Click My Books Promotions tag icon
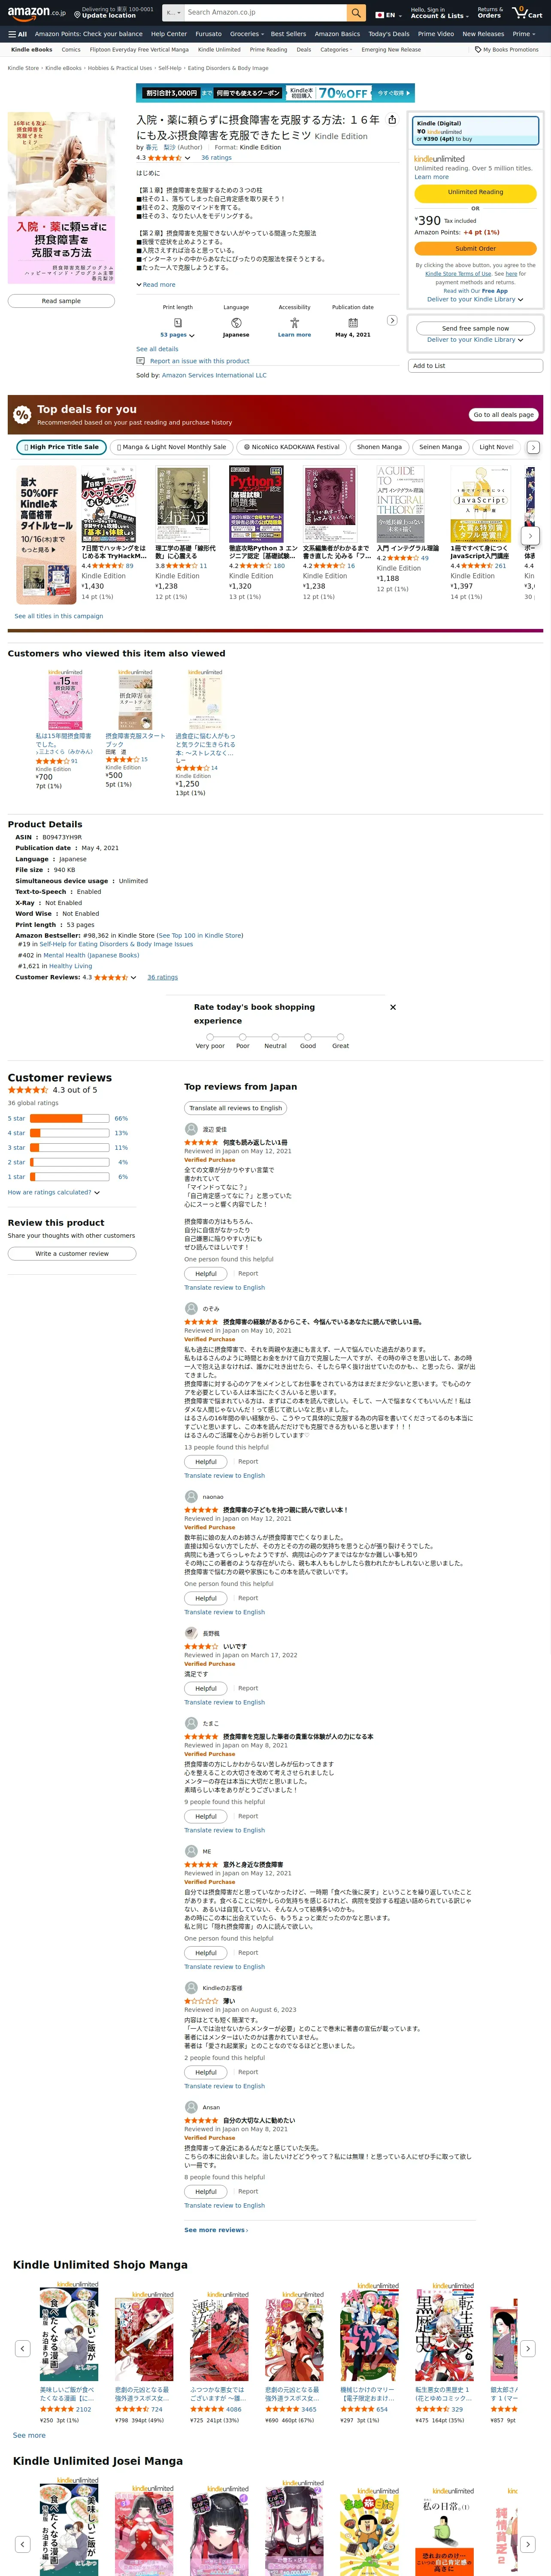Image resolution: width=551 pixels, height=2576 pixels. point(478,49)
